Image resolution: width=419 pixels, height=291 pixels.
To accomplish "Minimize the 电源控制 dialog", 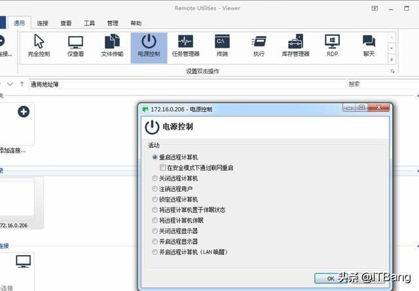I will 349,108.
